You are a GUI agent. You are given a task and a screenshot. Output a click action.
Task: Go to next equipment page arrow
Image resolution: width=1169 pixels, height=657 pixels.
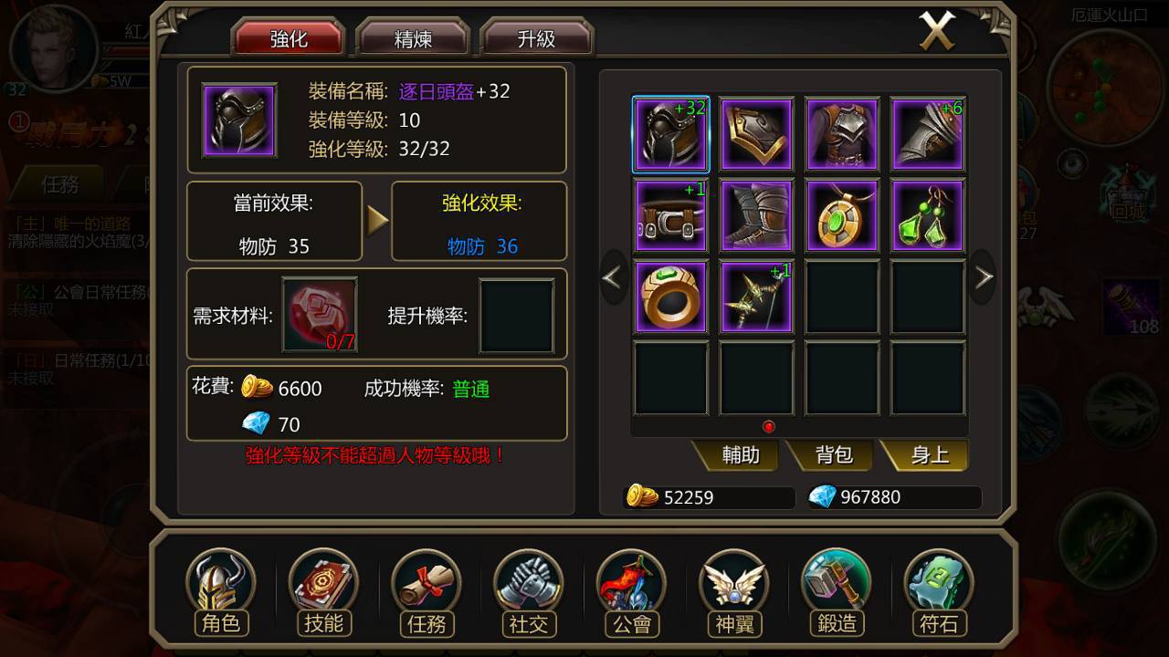(x=983, y=276)
